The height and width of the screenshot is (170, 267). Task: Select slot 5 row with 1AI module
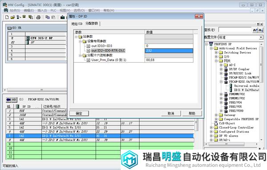[x=100, y=127]
